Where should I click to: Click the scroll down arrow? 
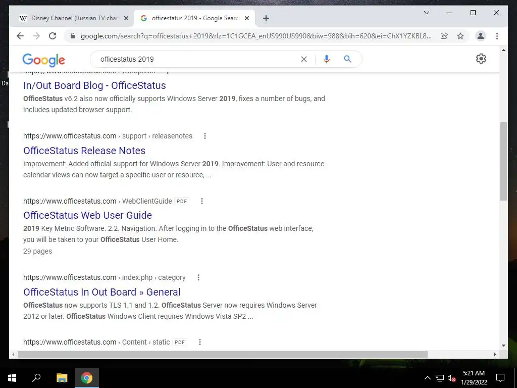point(503,346)
